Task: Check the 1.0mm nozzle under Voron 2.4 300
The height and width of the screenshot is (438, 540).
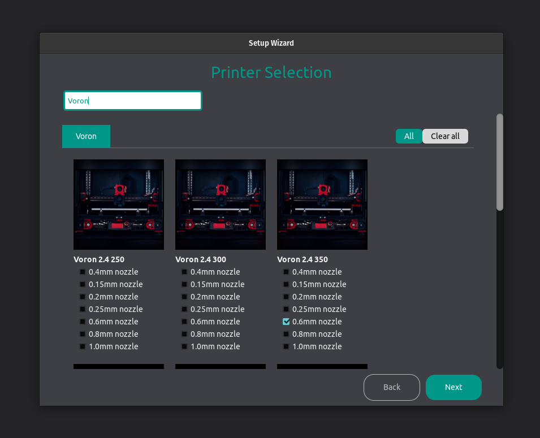Action: click(184, 346)
